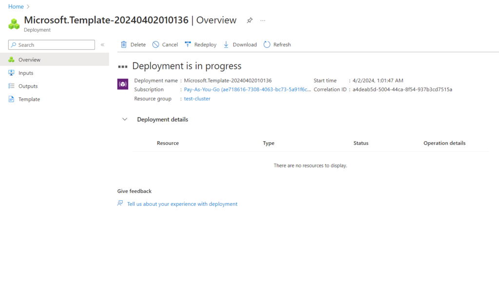This screenshot has width=499, height=294.
Task: Click the Download button label
Action: pyautogui.click(x=245, y=44)
